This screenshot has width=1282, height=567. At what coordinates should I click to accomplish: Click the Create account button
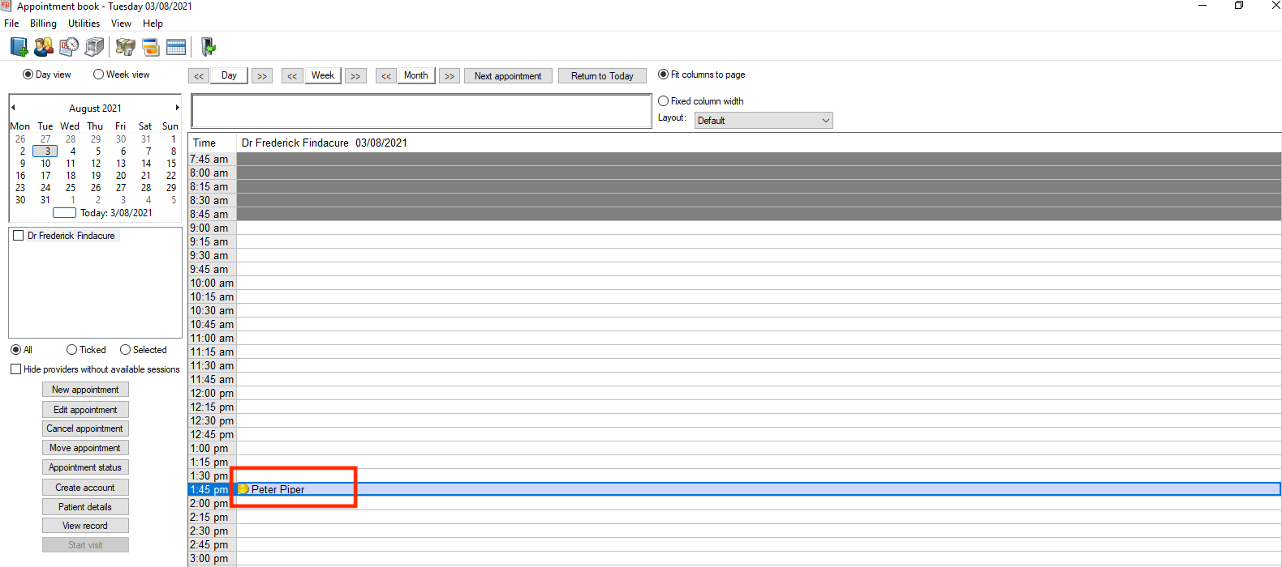[85, 488]
